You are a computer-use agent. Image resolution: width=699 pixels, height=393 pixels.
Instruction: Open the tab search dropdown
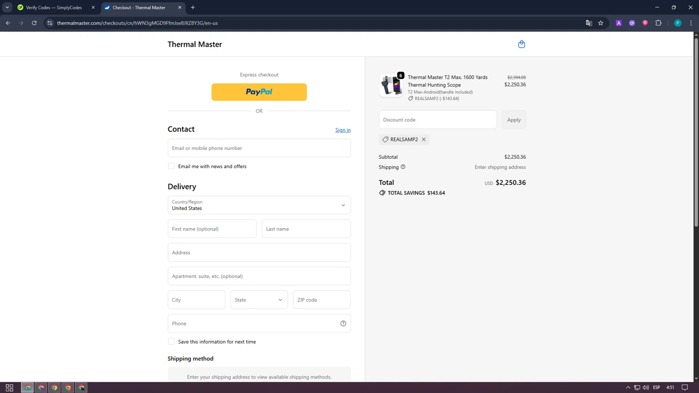coord(7,7)
